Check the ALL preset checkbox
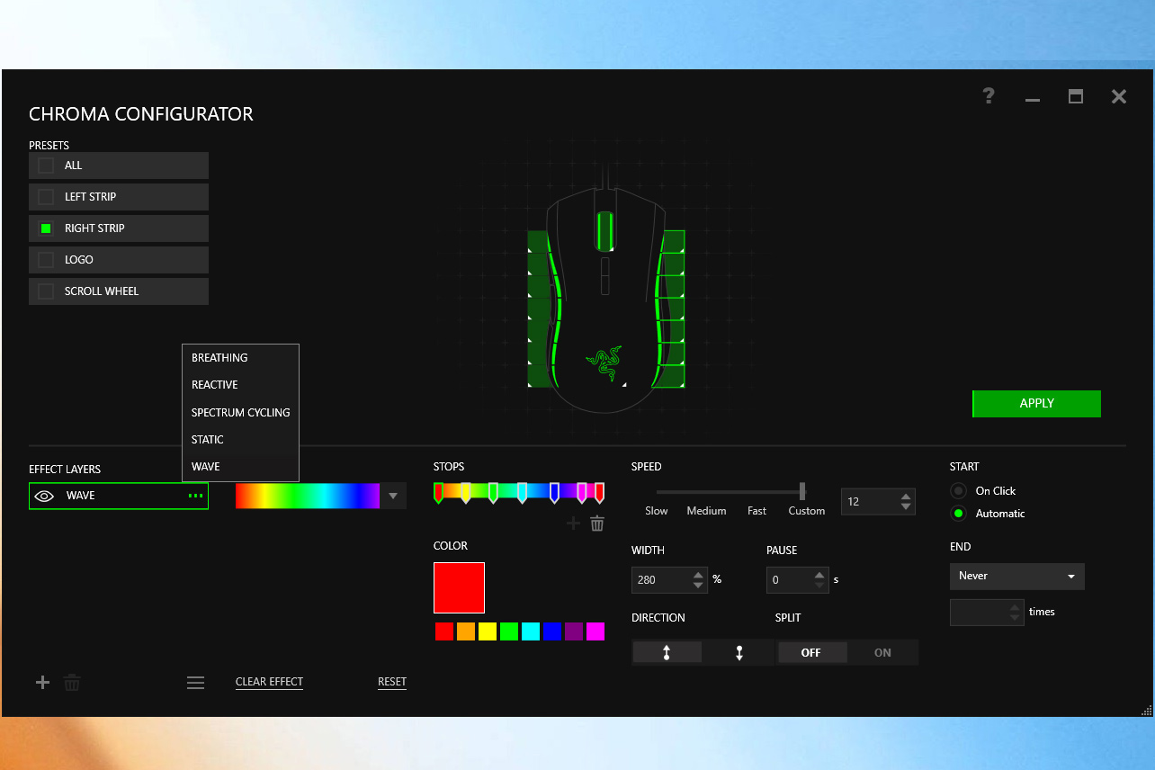The width and height of the screenshot is (1155, 770). 46,166
